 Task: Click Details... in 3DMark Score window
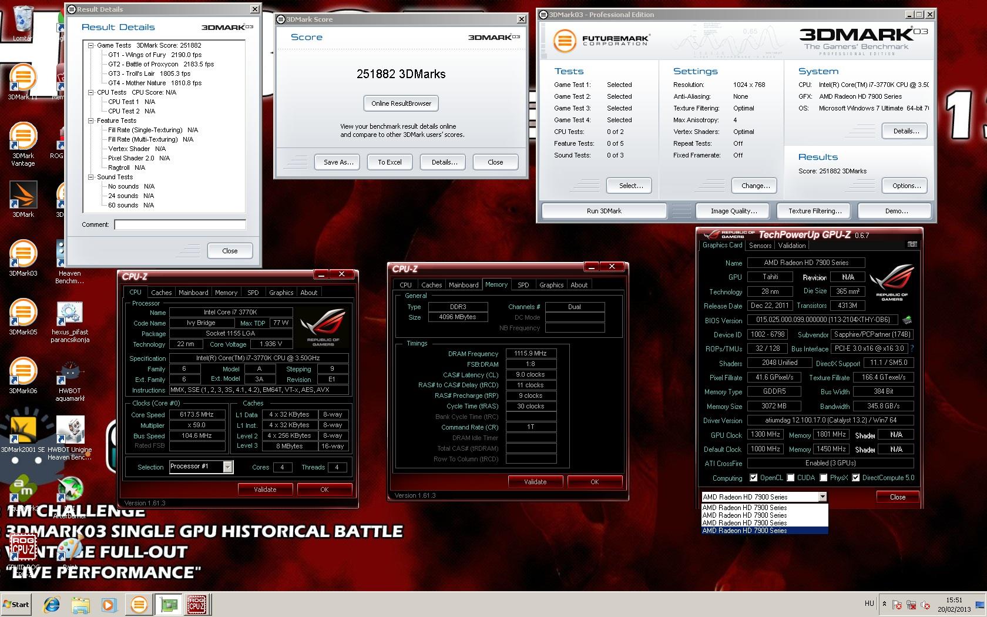(444, 162)
